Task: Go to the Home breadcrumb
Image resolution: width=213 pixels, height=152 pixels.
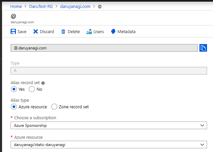Action: tap(16, 6)
